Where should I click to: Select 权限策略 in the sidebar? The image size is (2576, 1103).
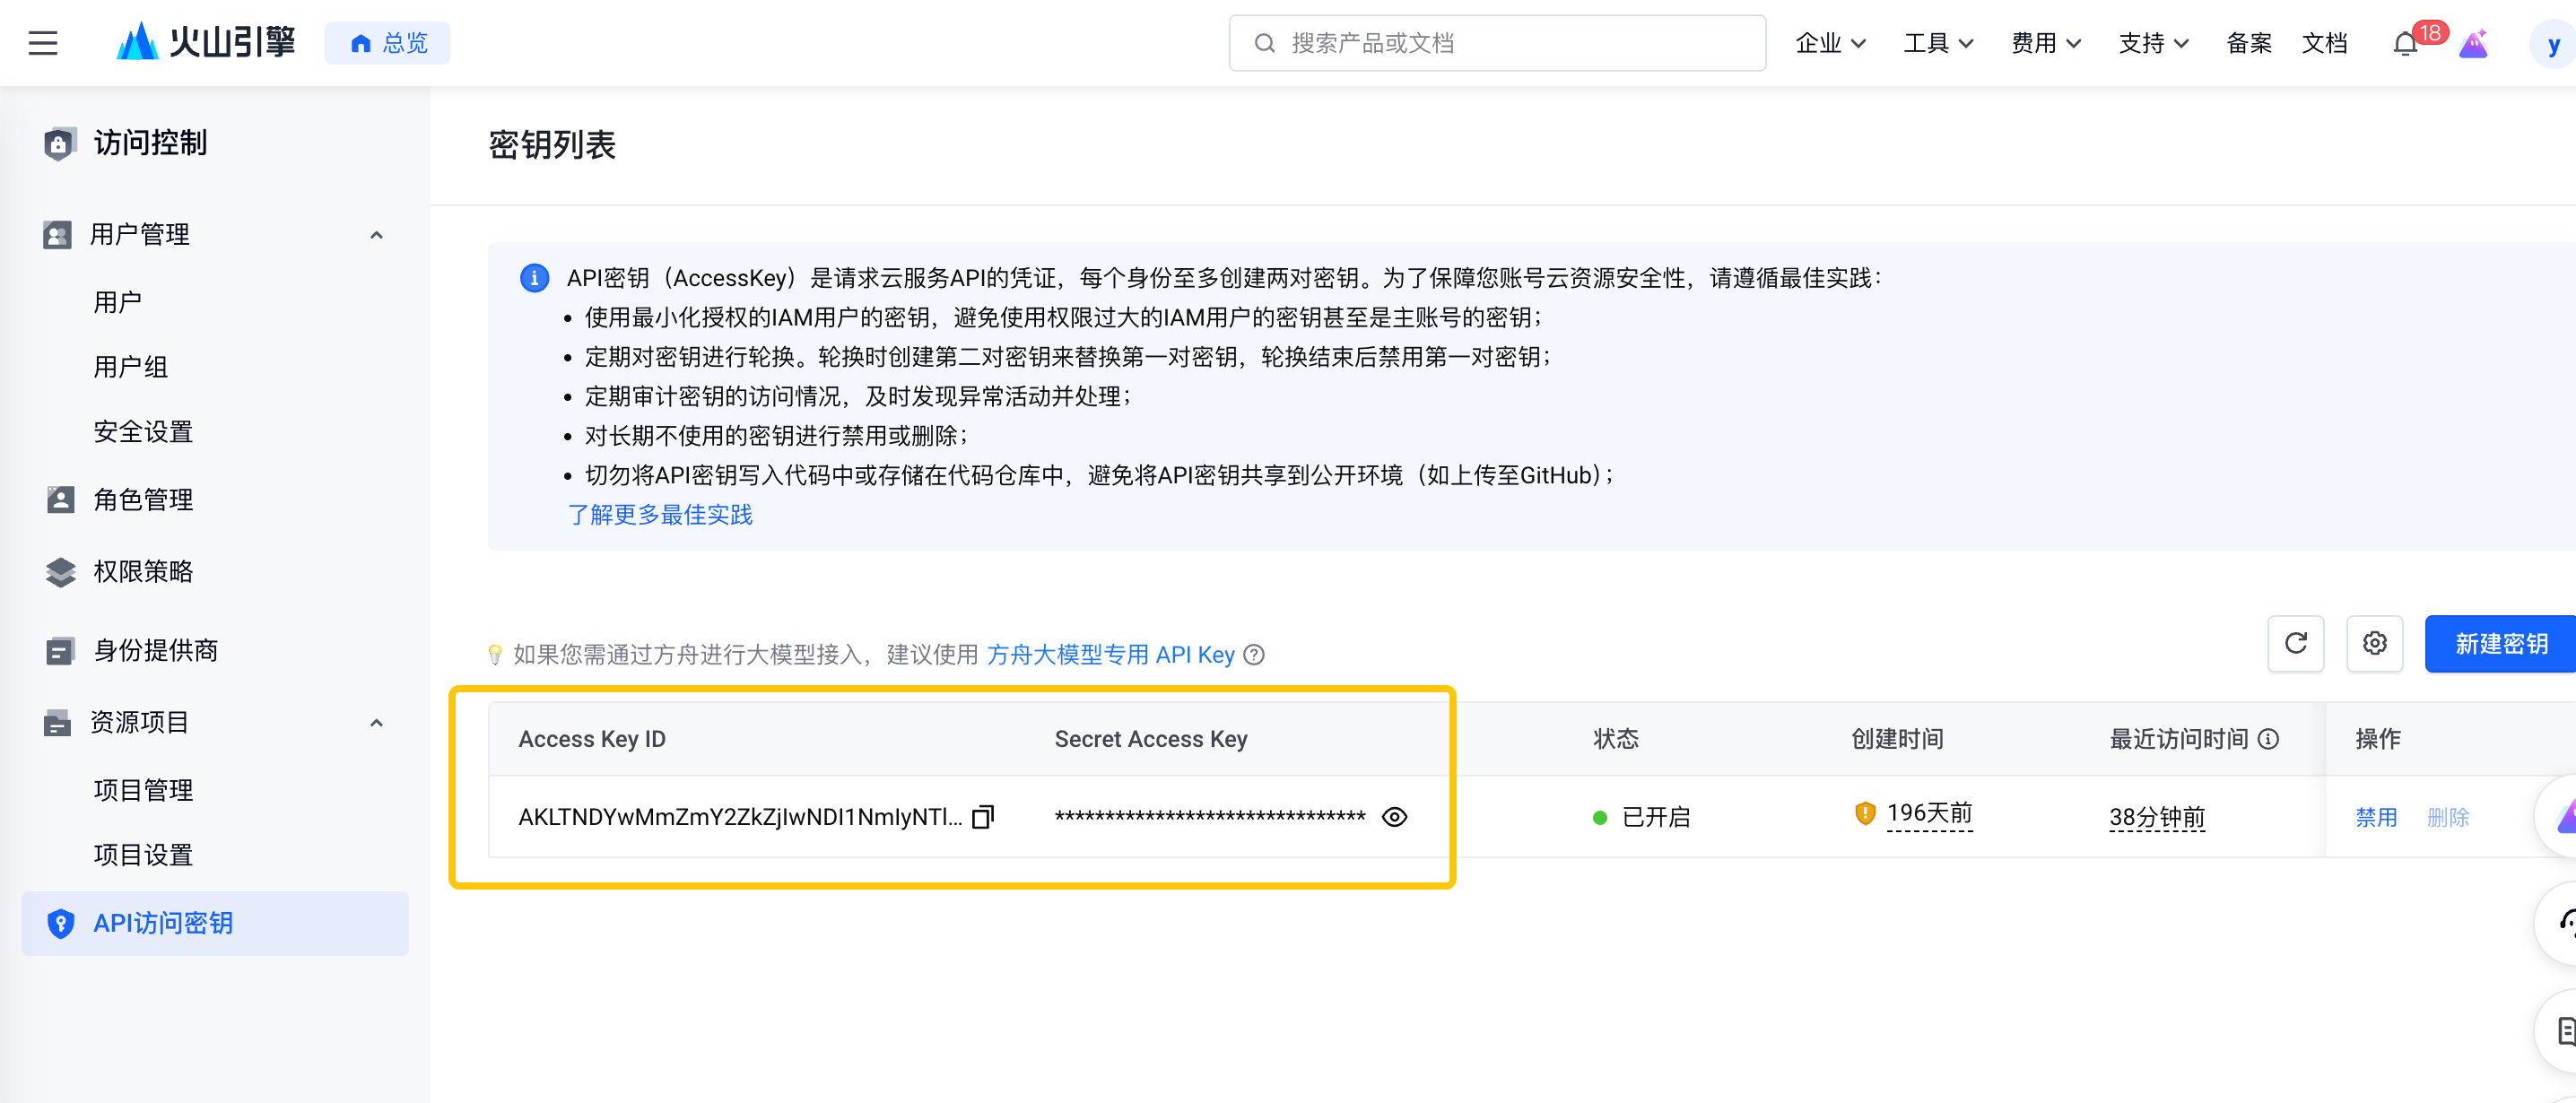click(143, 571)
